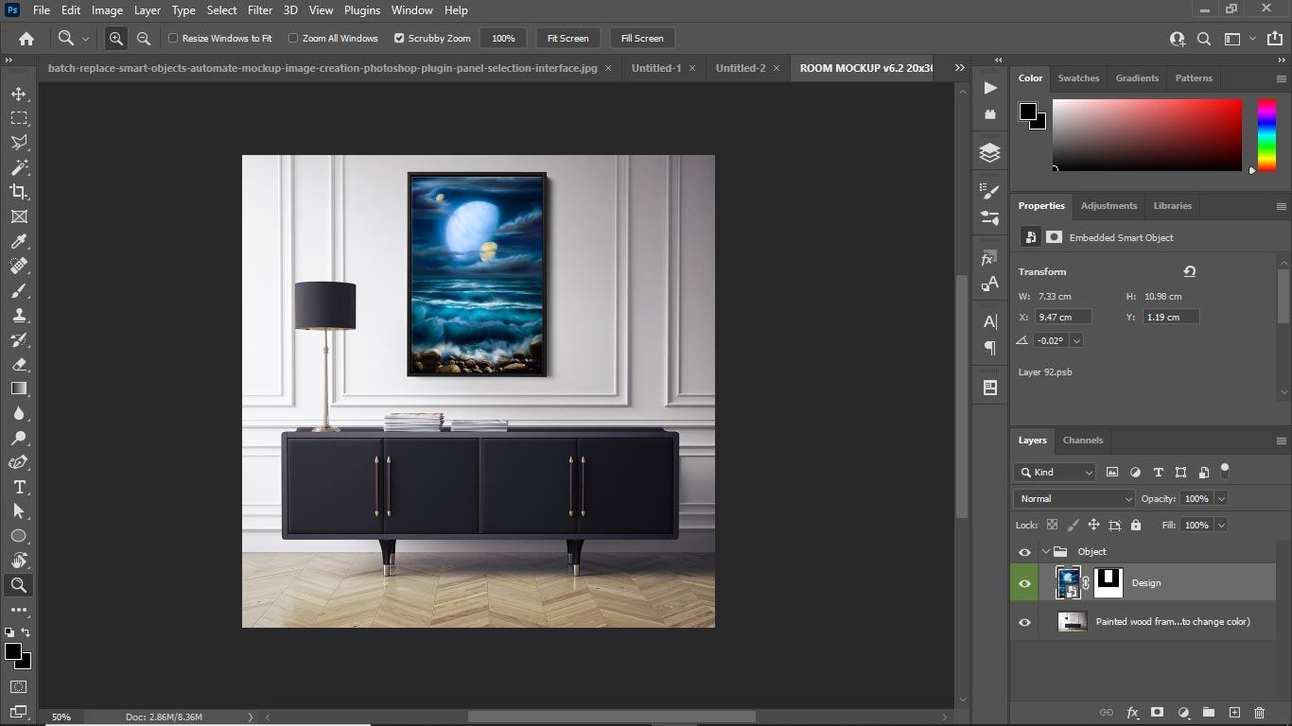This screenshot has width=1292, height=726.
Task: Select the Eyedropper tool
Action: [19, 241]
